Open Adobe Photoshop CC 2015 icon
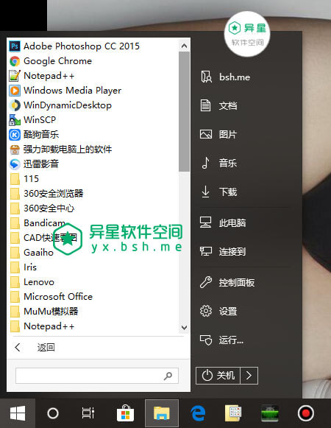The image size is (331, 428). [x=15, y=46]
